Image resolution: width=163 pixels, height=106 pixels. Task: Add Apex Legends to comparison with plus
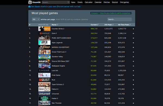[133, 43]
